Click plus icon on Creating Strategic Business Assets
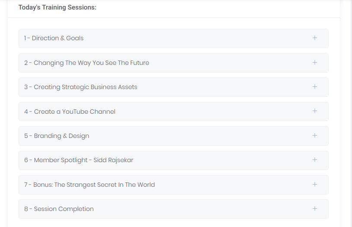 pyautogui.click(x=315, y=86)
